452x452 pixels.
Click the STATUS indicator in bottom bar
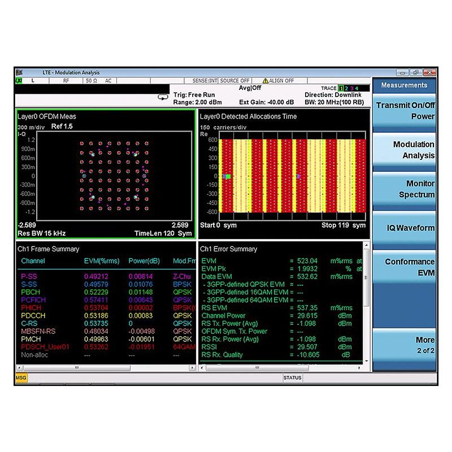click(292, 377)
